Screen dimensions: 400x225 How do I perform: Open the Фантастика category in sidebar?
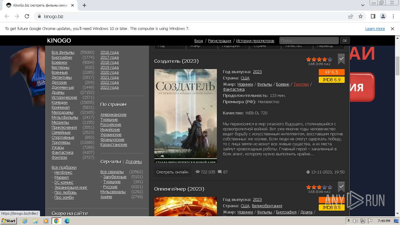click(x=62, y=152)
